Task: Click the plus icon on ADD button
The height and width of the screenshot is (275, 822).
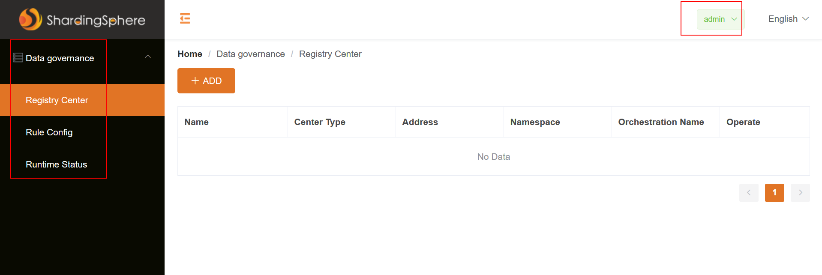Action: click(x=195, y=81)
